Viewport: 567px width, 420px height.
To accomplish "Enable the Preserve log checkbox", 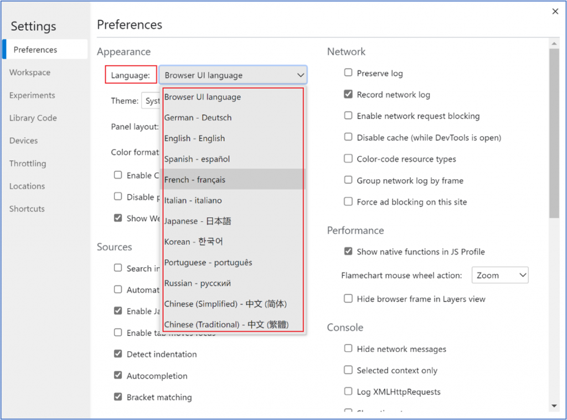I will coord(348,72).
